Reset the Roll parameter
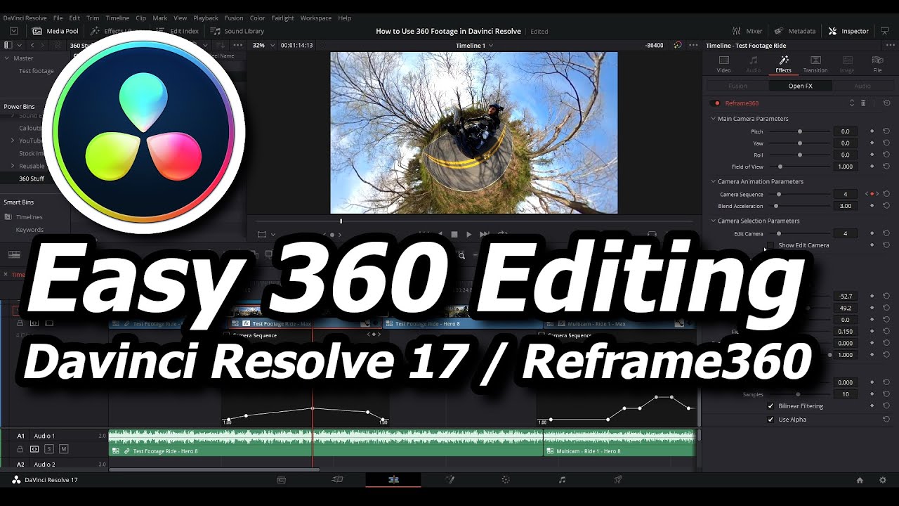 886,155
